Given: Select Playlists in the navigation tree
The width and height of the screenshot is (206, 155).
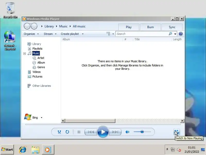Looking at the screenshot, I should [37, 49].
